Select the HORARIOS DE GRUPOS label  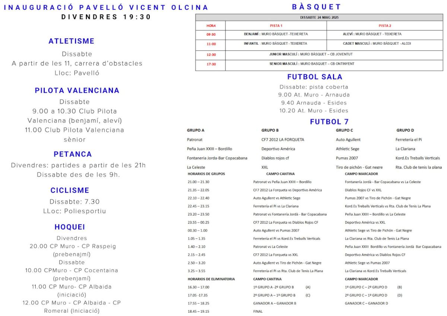[206, 174]
